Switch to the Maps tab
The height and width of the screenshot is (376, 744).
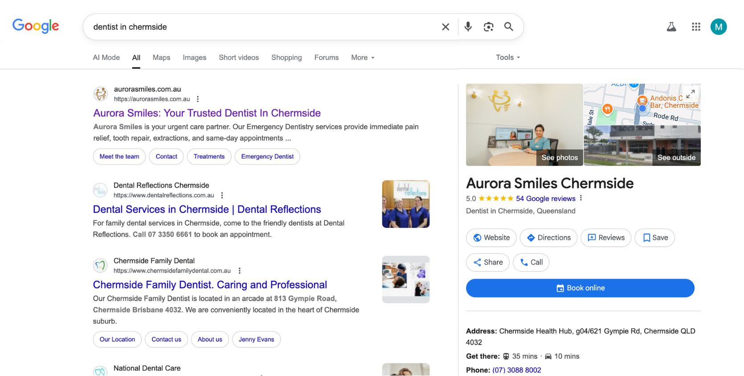(161, 57)
